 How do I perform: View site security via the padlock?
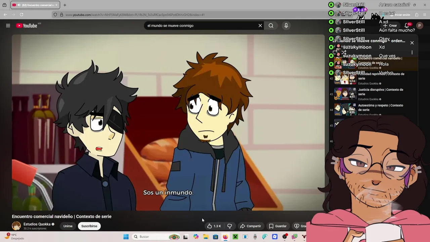pos(61,15)
